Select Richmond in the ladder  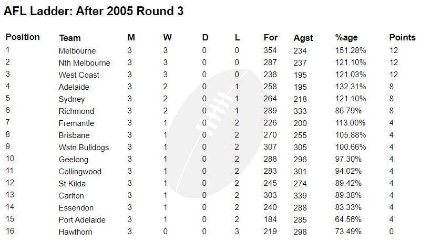[x=76, y=111]
